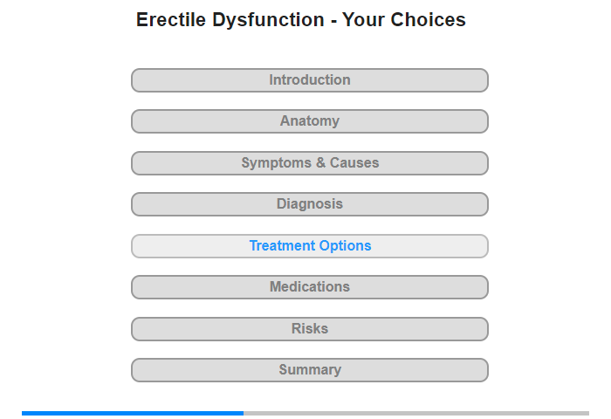This screenshot has height=419, width=611.
Task: Choose the first section in the menu
Action: 310,80
